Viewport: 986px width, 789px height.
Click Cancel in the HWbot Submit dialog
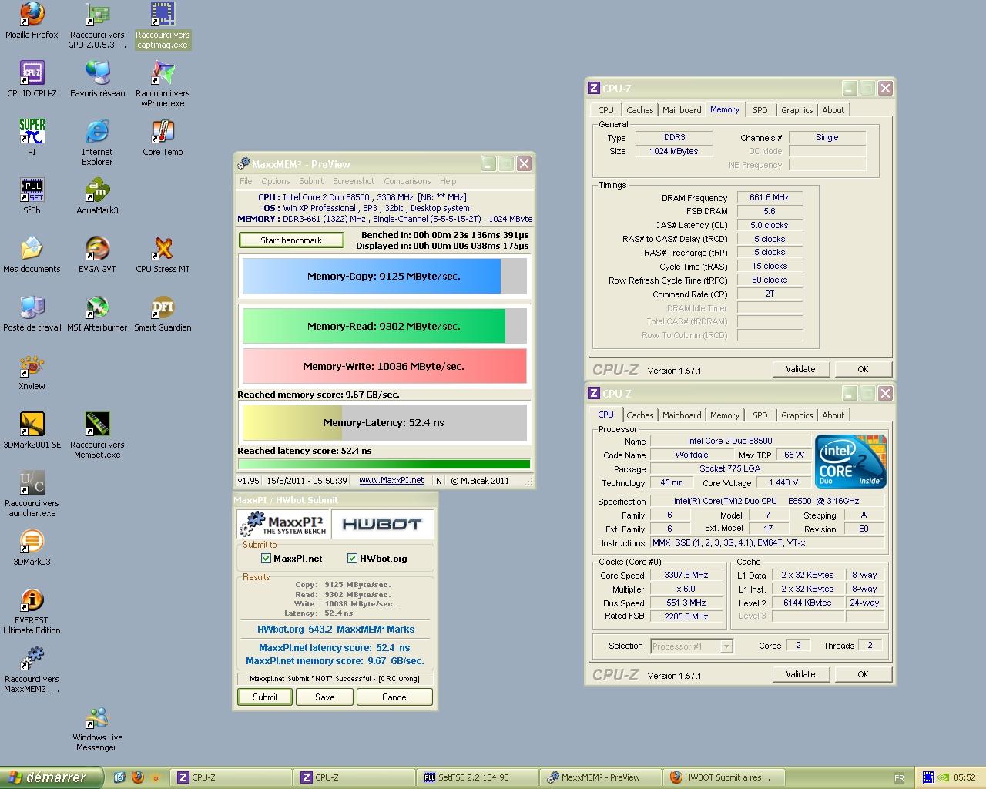click(395, 697)
